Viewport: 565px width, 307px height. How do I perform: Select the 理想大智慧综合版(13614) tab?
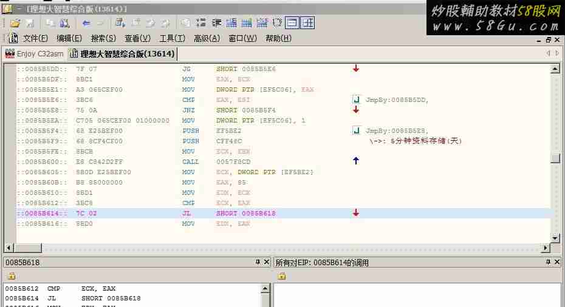click(123, 54)
